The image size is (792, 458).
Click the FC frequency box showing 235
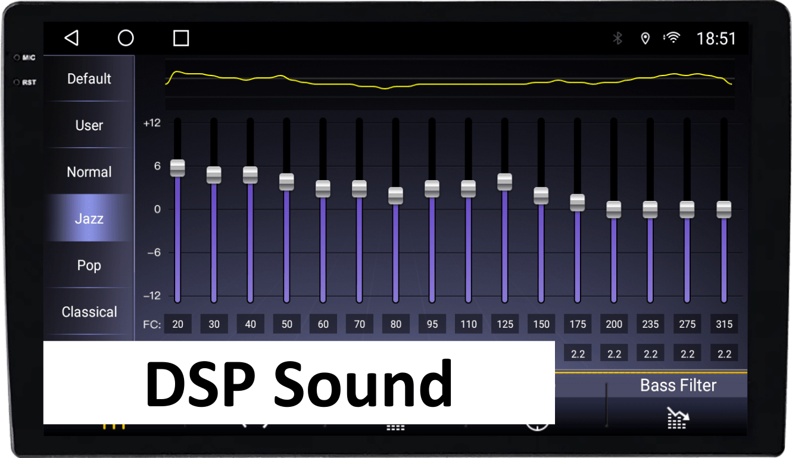[x=650, y=324]
